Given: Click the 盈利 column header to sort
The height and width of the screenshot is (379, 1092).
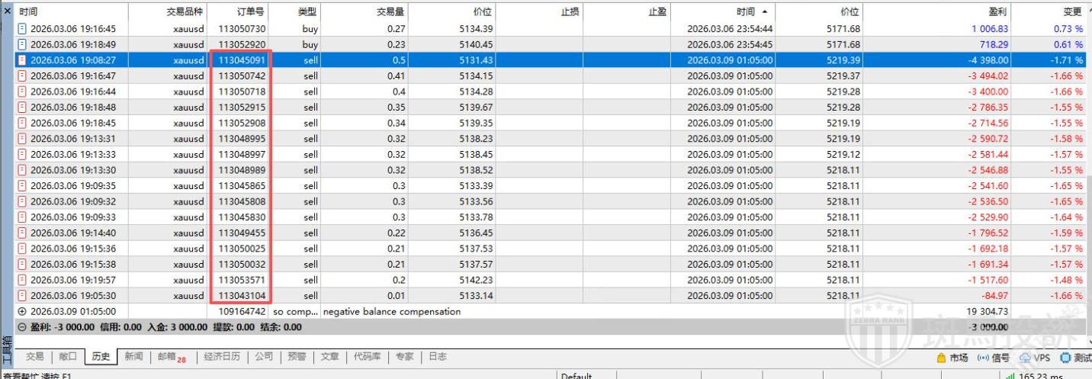Looking at the screenshot, I should pos(997,11).
